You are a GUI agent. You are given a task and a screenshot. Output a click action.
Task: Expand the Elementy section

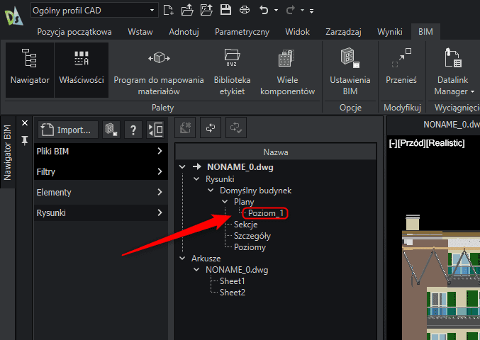pyautogui.click(x=101, y=193)
